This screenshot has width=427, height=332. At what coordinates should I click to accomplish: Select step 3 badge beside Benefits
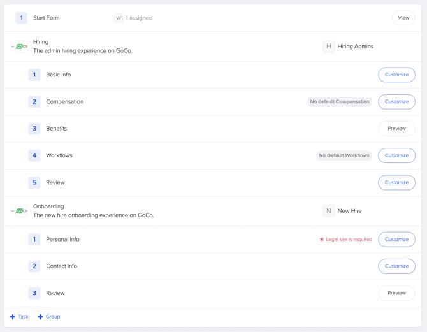pos(34,129)
